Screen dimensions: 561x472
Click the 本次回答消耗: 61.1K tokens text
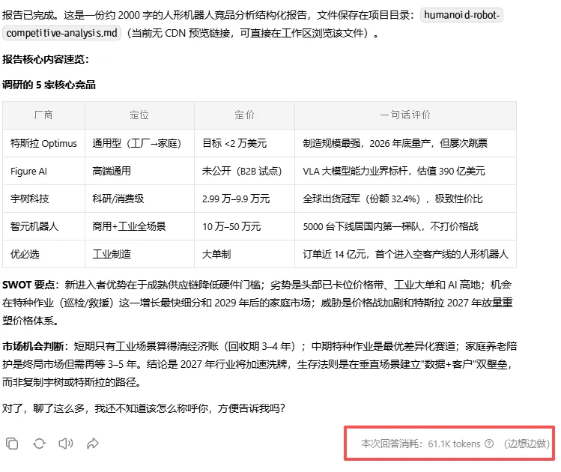click(421, 444)
